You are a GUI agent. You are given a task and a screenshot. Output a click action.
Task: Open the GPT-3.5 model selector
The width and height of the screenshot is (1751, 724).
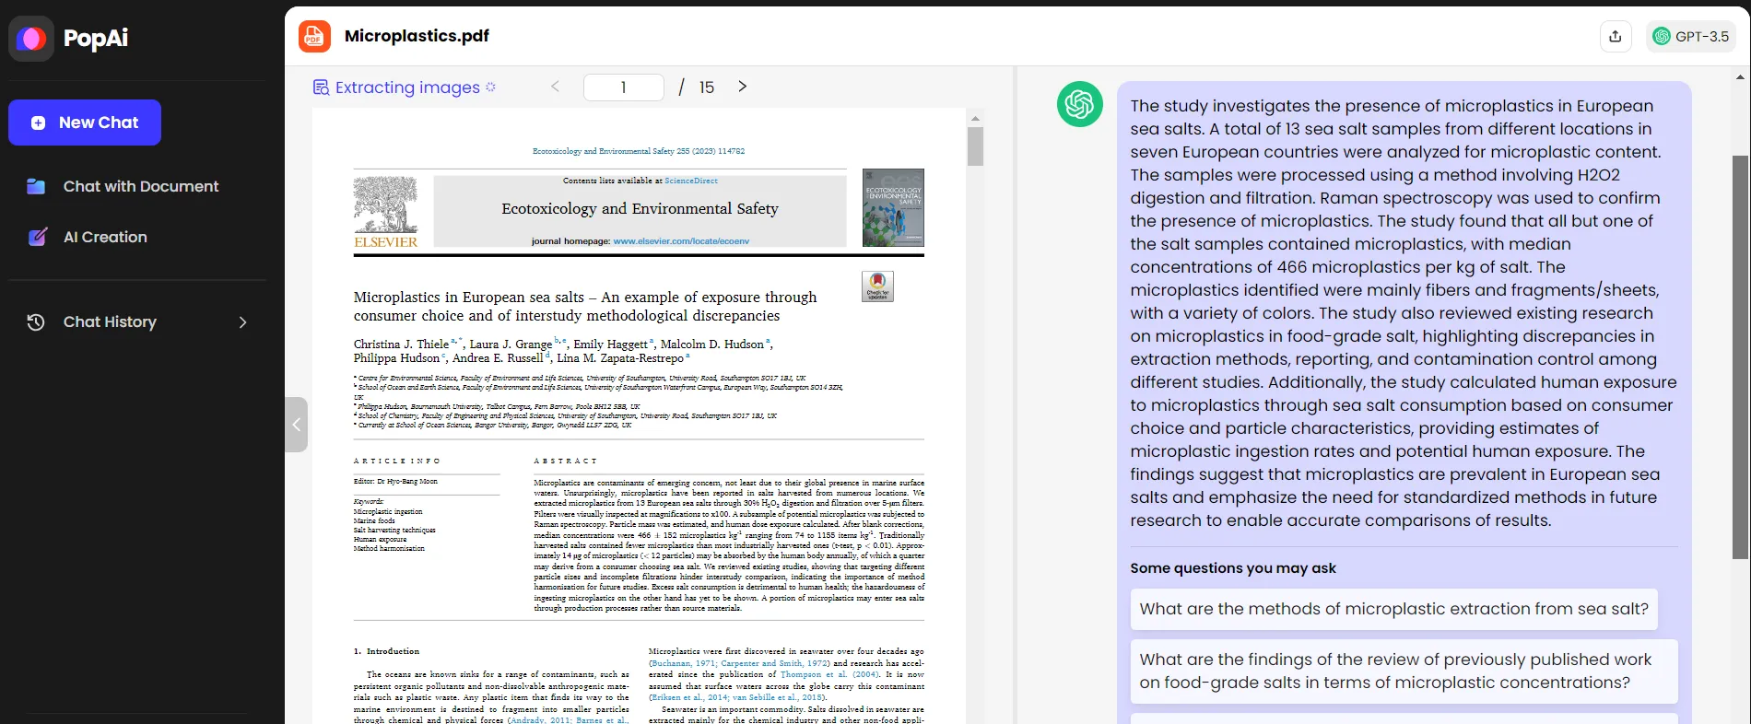tap(1690, 37)
